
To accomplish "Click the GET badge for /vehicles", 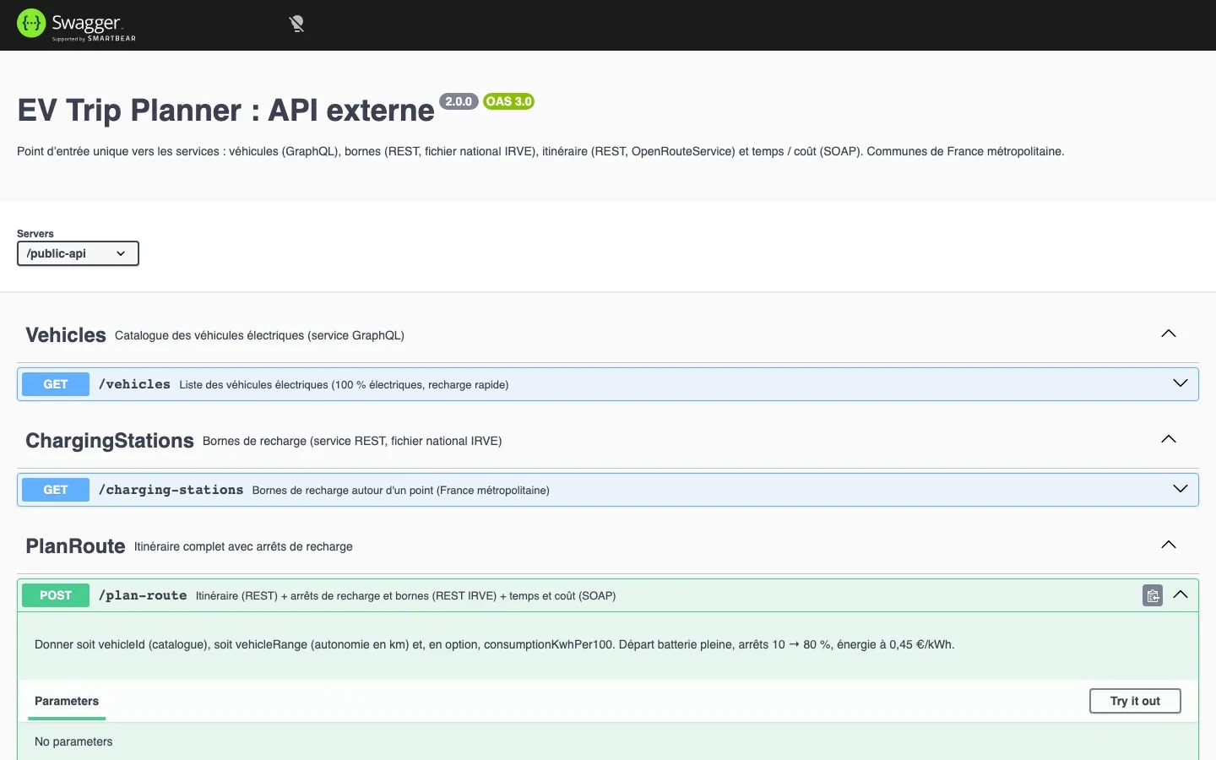I will 56,384.
